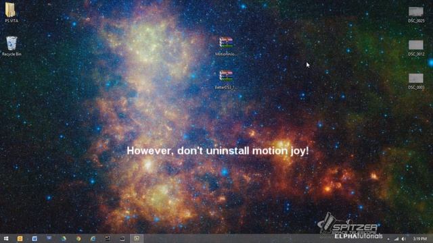Screen dimensions: 433x243
Task: Launch Google Chrome from the taskbar
Action: coord(78,238)
